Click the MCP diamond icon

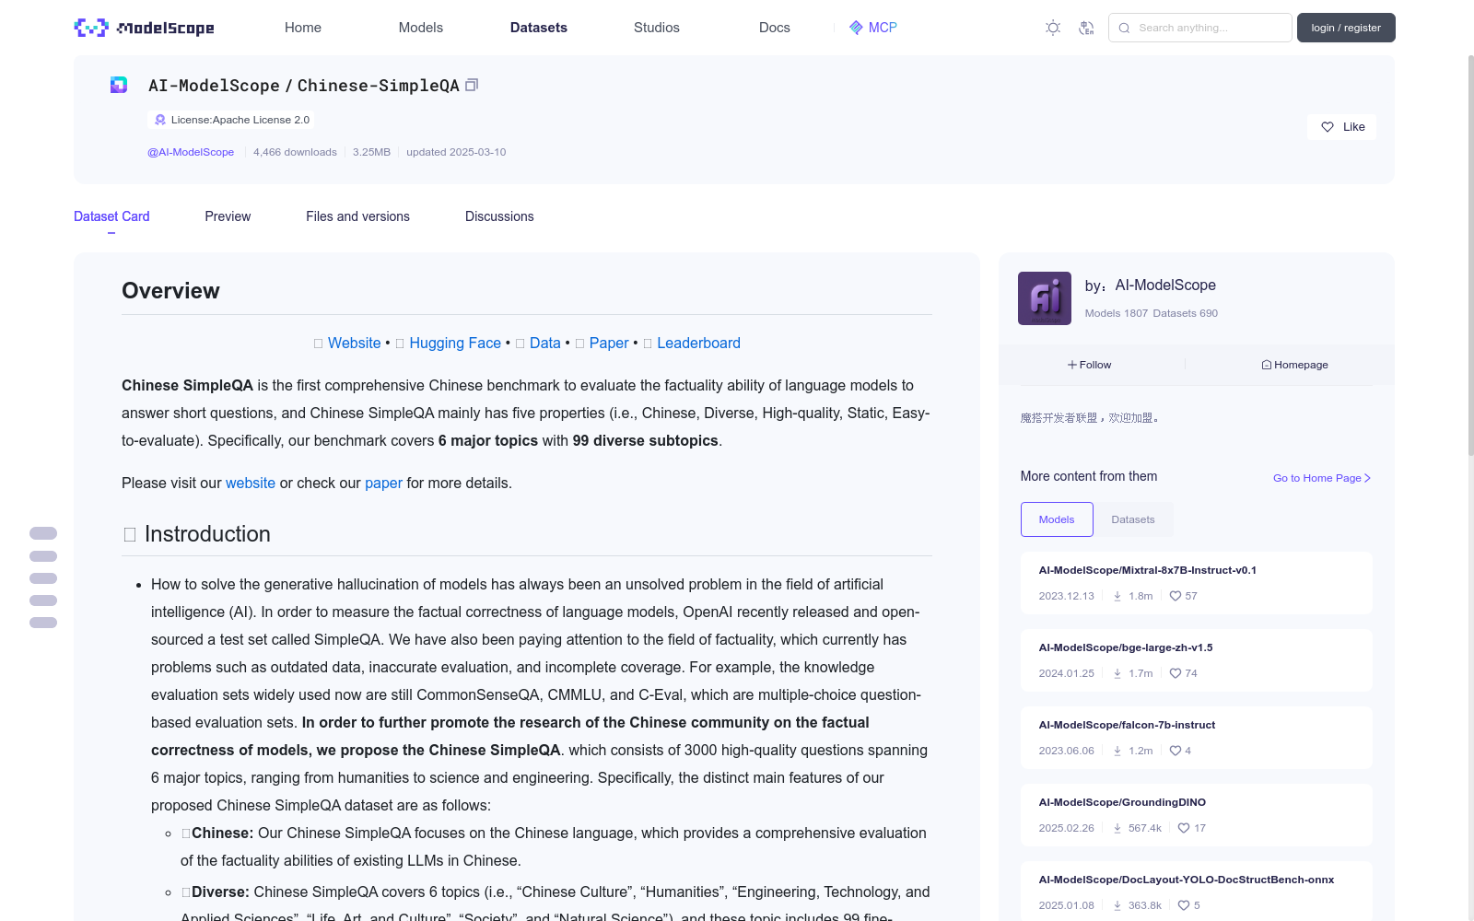(856, 28)
